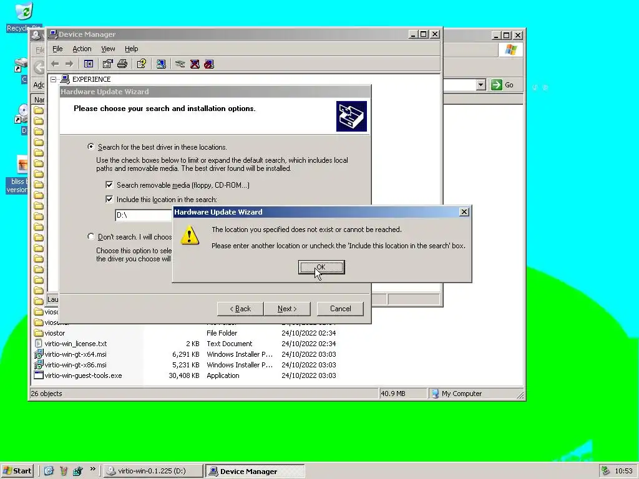
Task: Click the folder icon next to viostor
Action: [x=38, y=333]
